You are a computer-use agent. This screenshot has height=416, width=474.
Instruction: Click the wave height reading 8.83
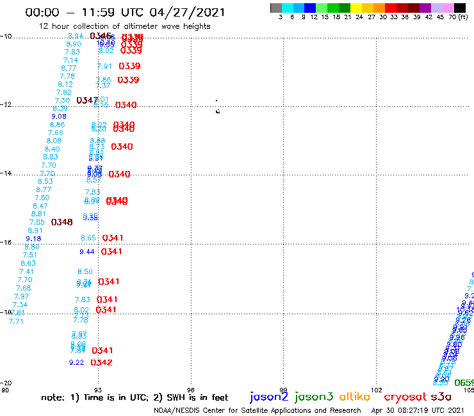click(x=51, y=157)
